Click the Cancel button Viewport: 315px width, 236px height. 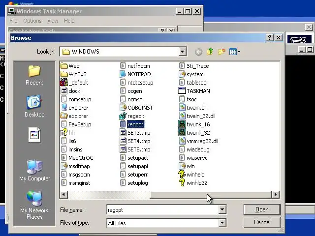pos(262,222)
